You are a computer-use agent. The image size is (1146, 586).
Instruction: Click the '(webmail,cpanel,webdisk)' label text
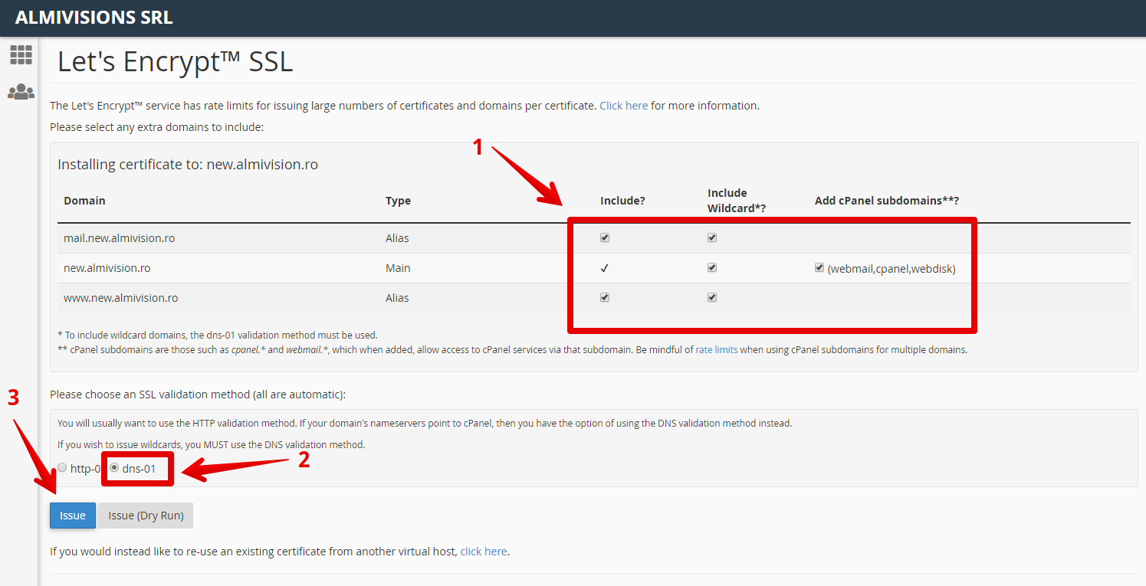(892, 269)
